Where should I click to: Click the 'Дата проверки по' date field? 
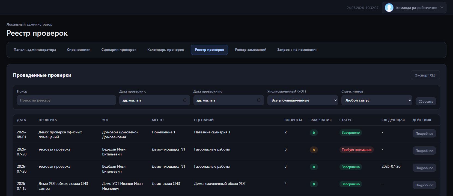point(229,100)
